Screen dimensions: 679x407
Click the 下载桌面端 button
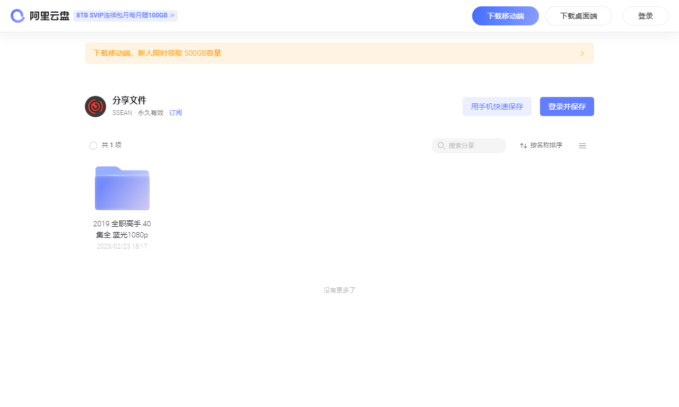(579, 16)
